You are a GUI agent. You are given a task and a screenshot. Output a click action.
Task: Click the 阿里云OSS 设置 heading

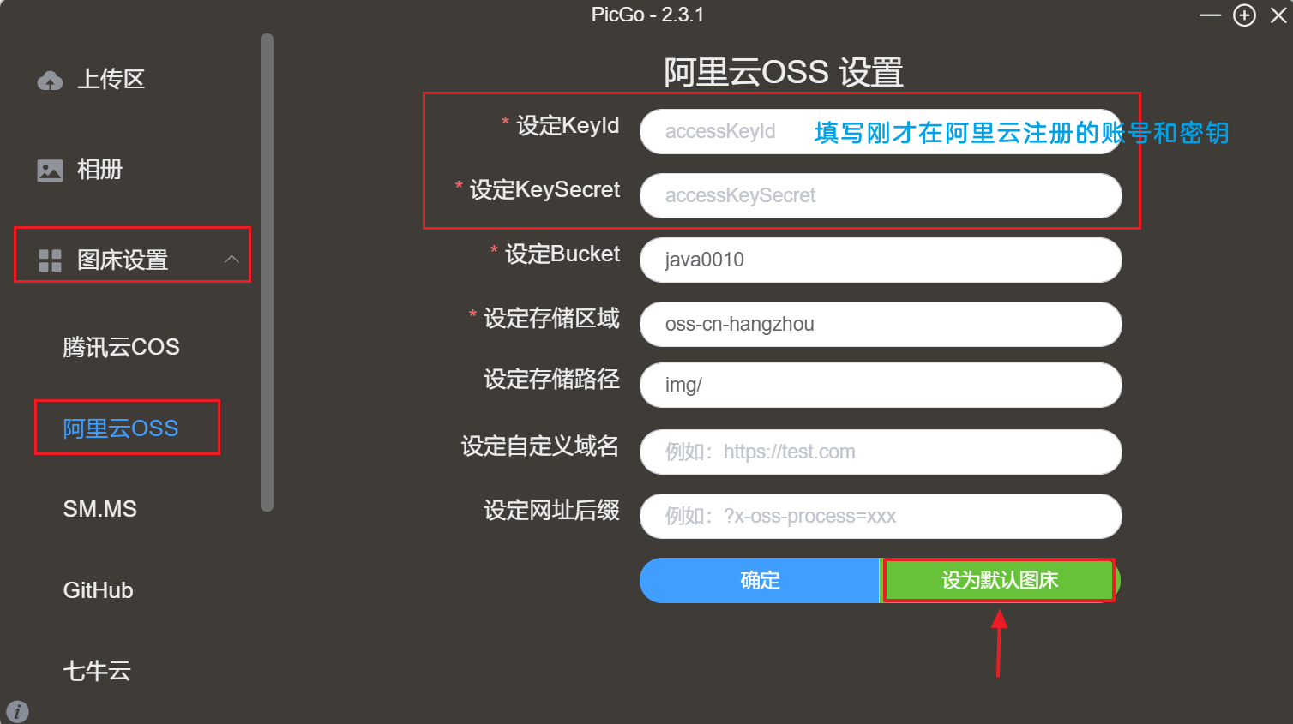point(784,72)
